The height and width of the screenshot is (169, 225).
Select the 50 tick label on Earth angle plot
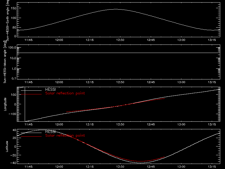(x=14, y=27)
